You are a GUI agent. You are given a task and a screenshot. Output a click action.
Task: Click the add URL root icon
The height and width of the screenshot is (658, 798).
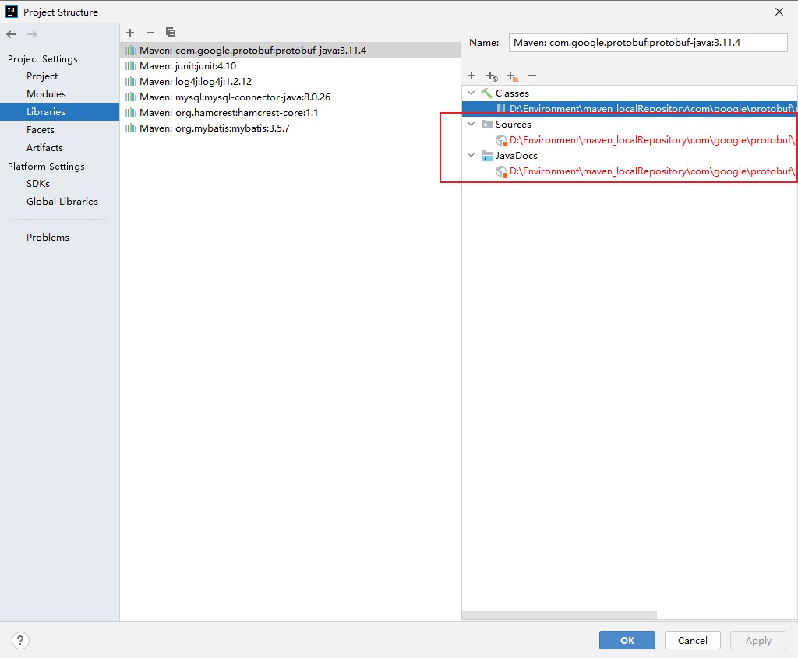point(492,76)
